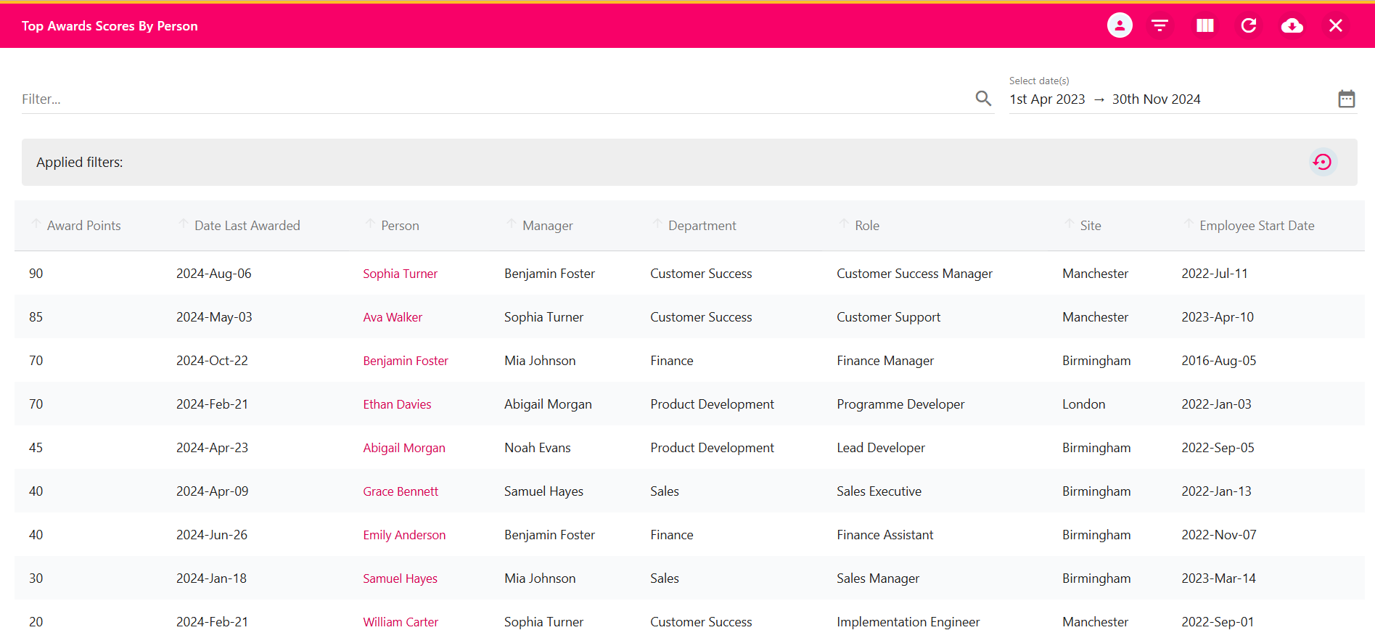This screenshot has width=1375, height=630.
Task: Open Ava Walker person link
Action: pos(393,317)
